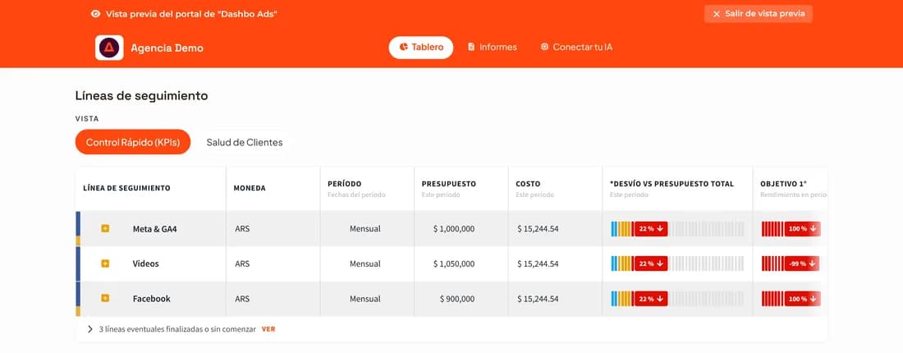Image resolution: width=903 pixels, height=353 pixels.
Task: Click the X icon in Salir button
Action: [717, 14]
